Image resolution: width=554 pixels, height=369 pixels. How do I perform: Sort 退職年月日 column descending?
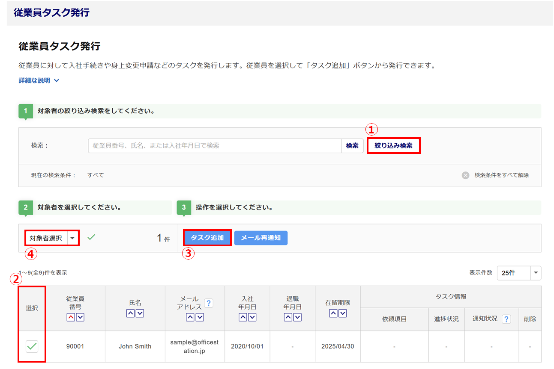(x=297, y=317)
